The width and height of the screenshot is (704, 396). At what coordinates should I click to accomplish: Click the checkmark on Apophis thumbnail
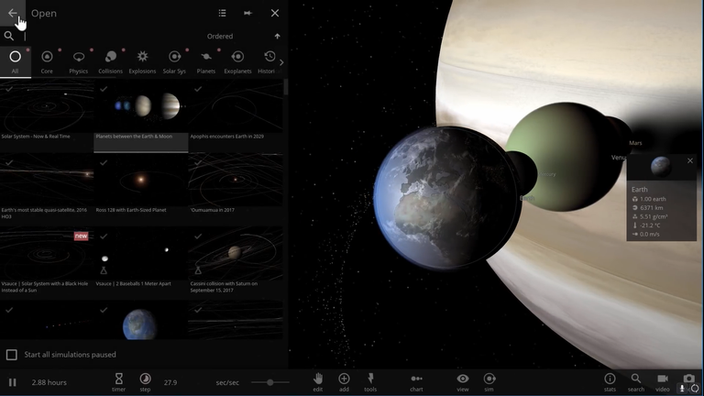click(x=198, y=89)
